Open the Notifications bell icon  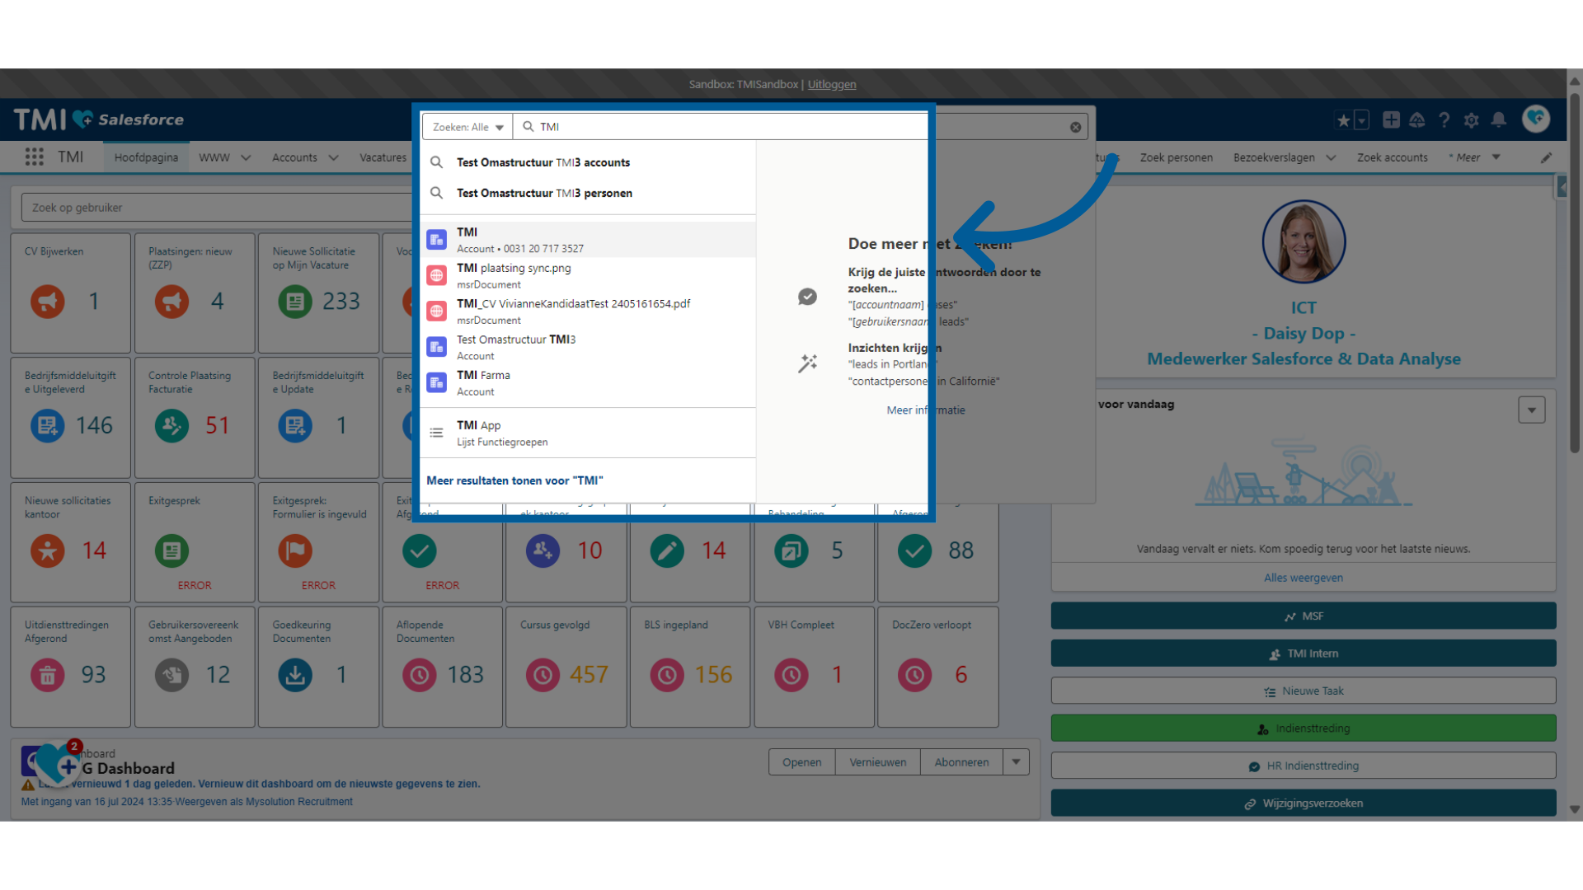[x=1499, y=120]
